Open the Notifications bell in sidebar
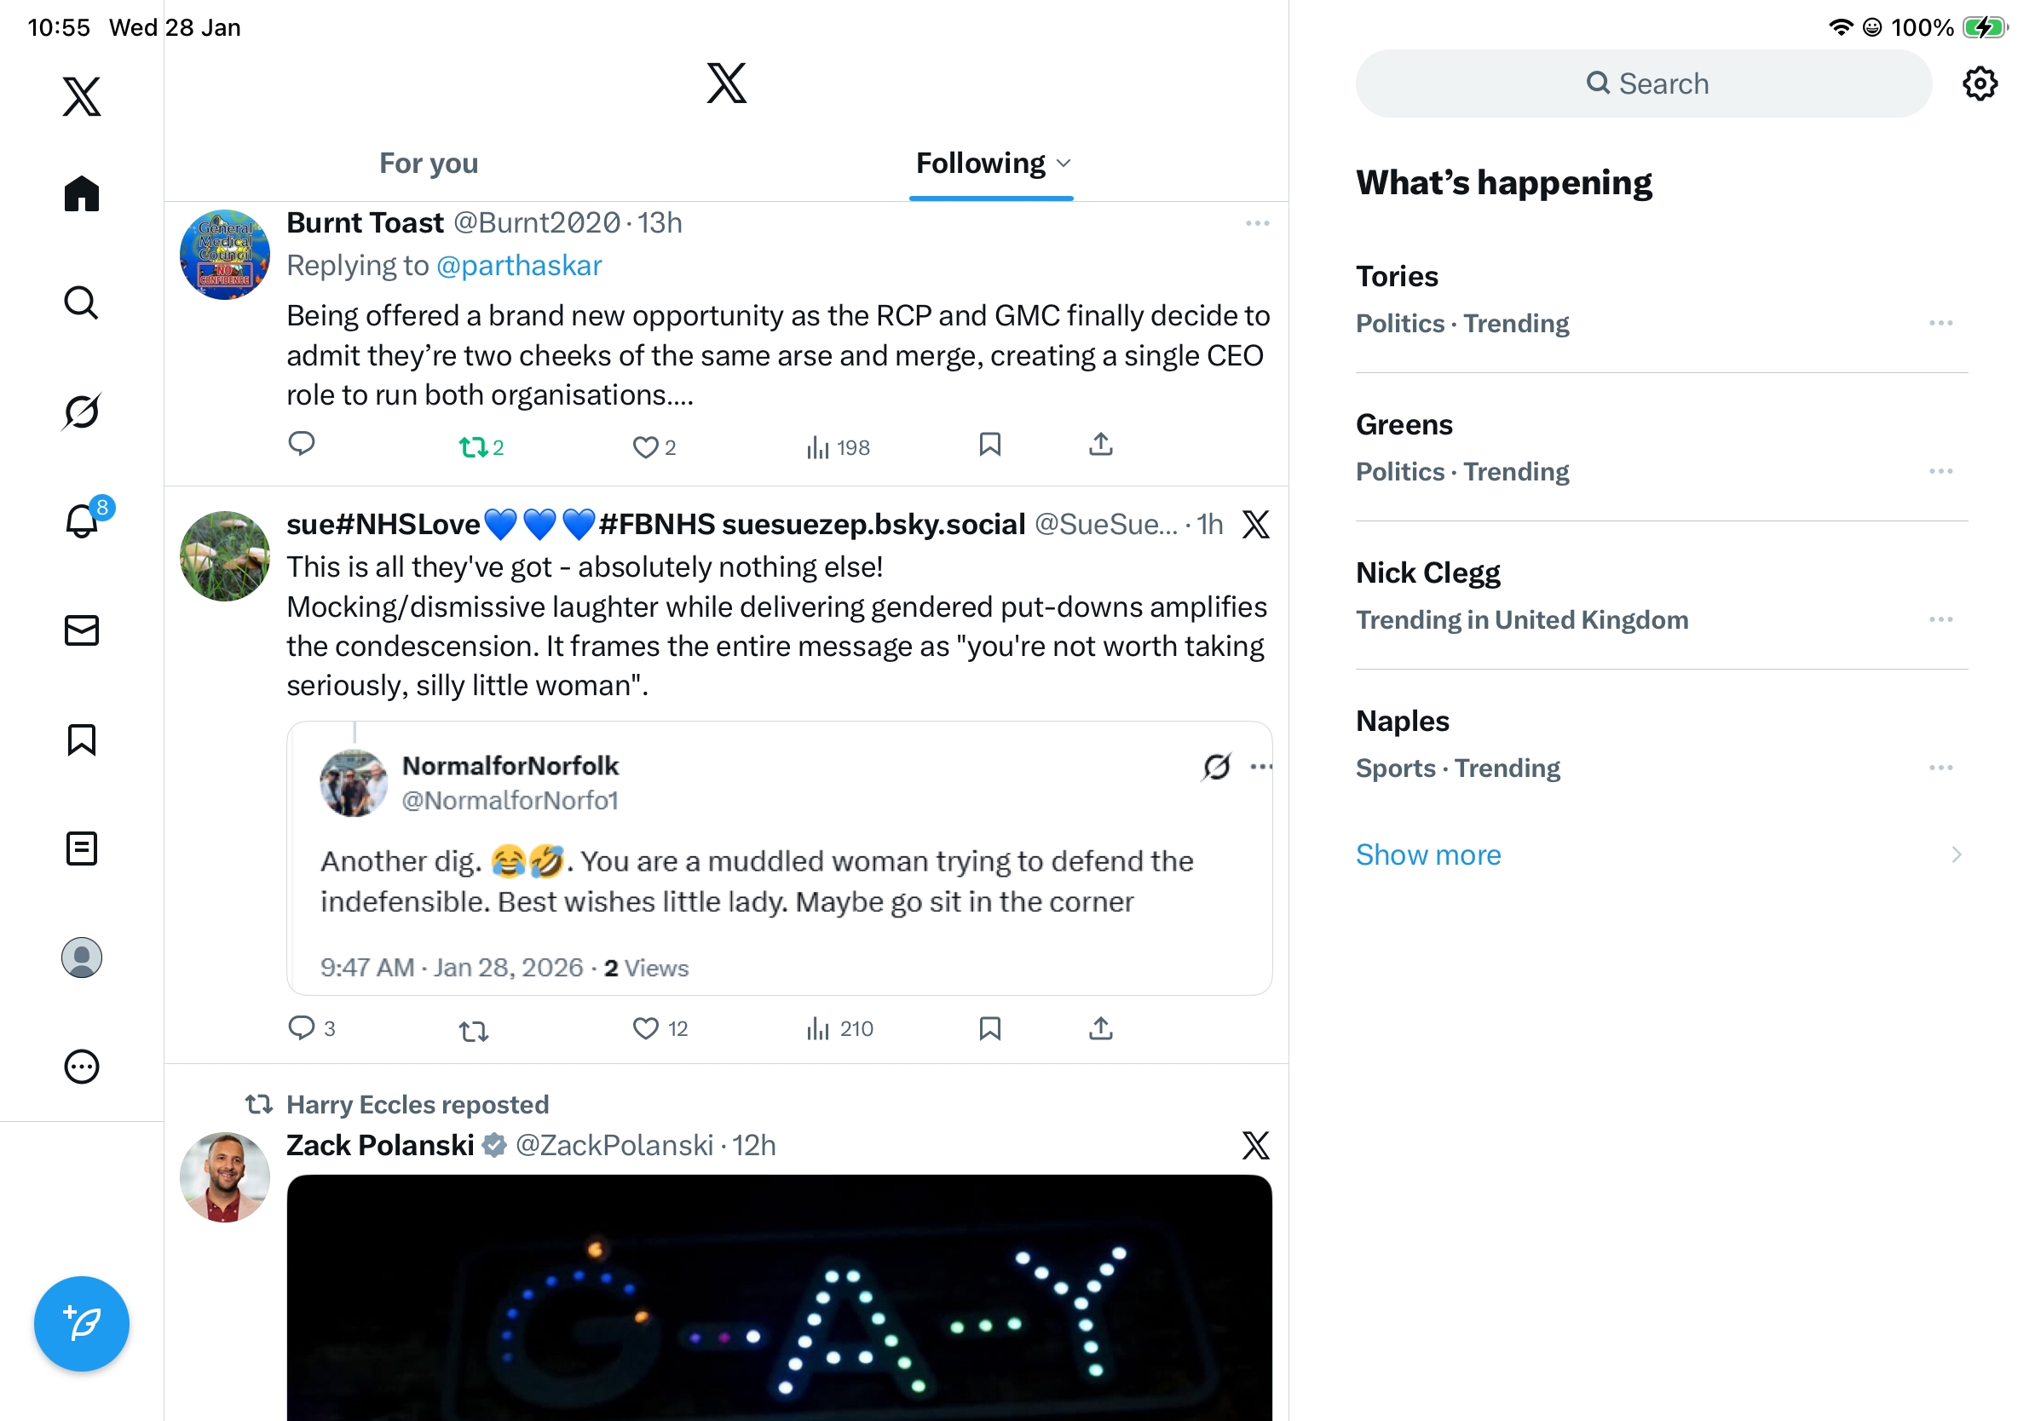 (82, 521)
